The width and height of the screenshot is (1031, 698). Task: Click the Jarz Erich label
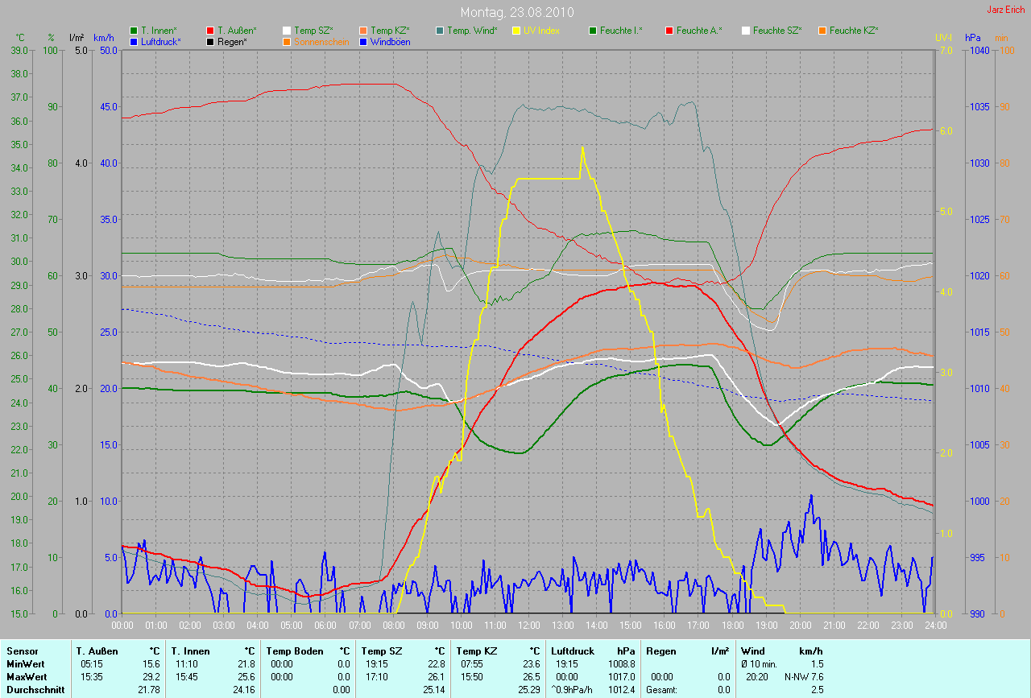(x=1006, y=10)
